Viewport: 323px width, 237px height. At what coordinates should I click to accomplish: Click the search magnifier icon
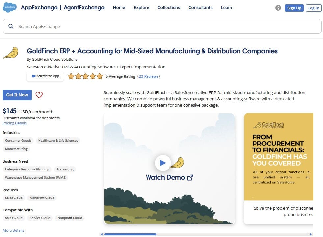pyautogui.click(x=11, y=26)
